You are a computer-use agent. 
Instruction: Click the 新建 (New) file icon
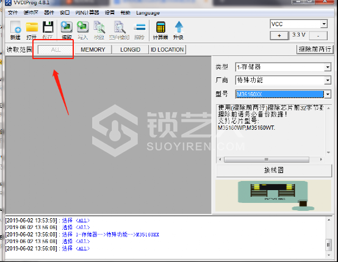tap(15, 30)
